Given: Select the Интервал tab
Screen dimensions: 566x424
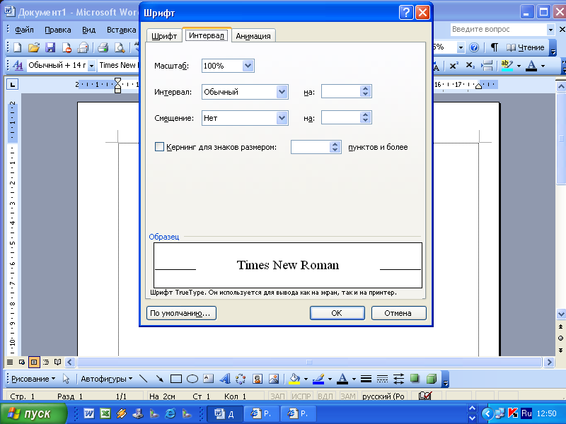Looking at the screenshot, I should tap(207, 35).
